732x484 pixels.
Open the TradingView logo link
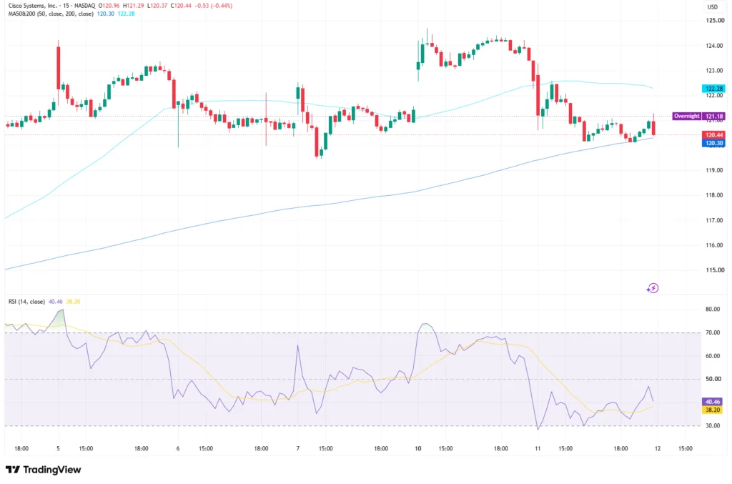point(44,470)
